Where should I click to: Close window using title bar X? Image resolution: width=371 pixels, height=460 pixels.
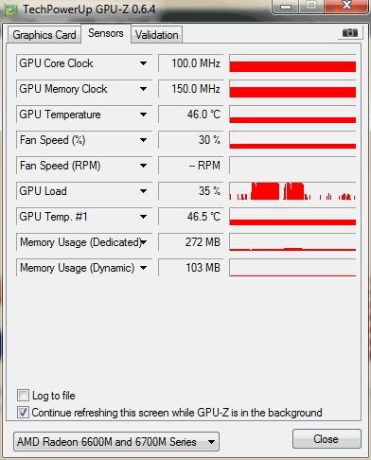(x=346, y=6)
